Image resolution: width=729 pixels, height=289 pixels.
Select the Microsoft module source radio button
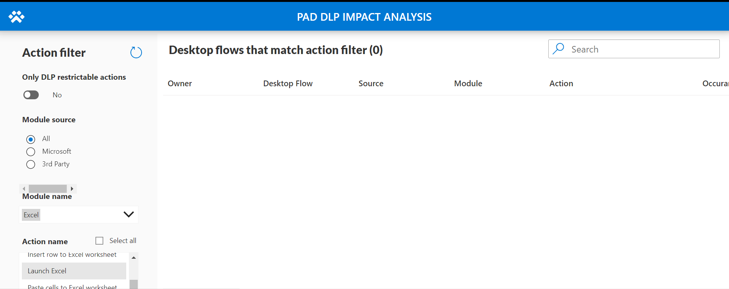pyautogui.click(x=31, y=151)
